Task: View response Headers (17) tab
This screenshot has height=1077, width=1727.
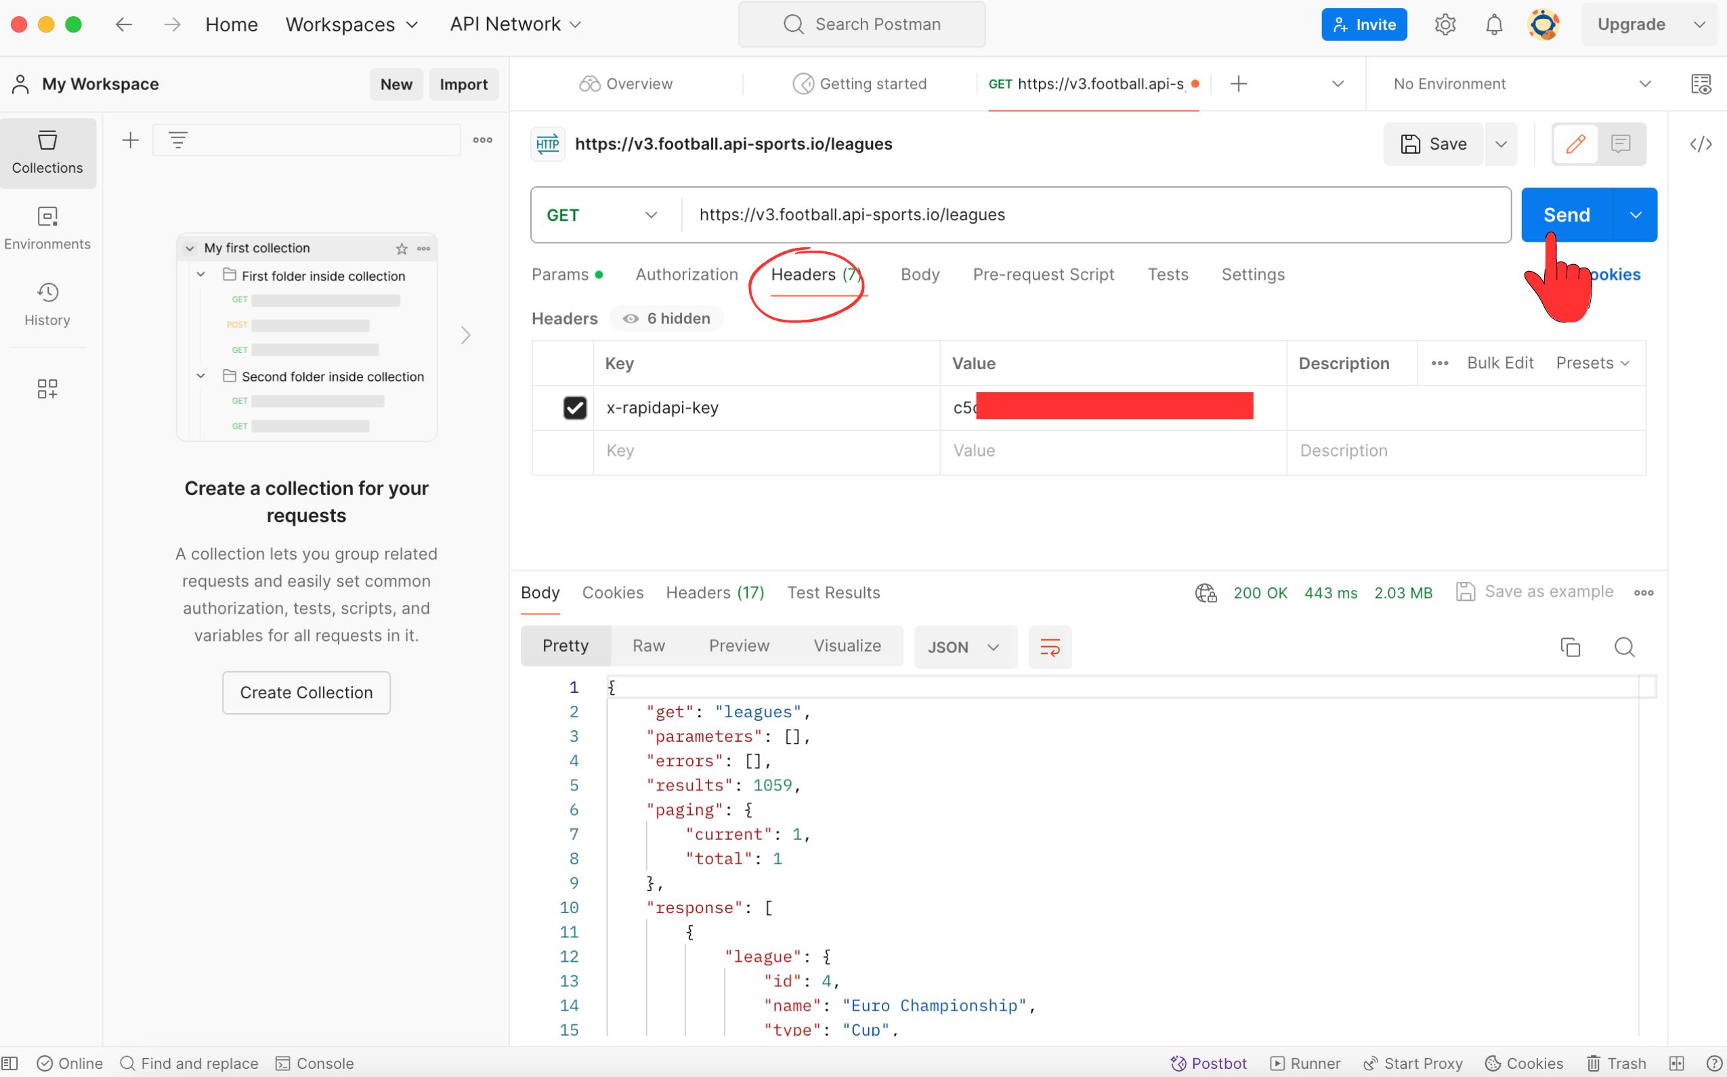Action: point(715,593)
